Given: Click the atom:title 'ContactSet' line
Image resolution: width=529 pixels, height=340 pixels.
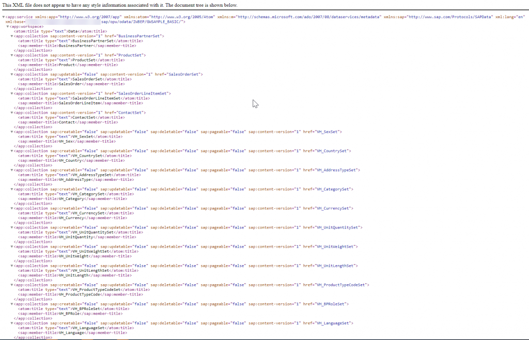Looking at the screenshot, I should tap(71, 117).
